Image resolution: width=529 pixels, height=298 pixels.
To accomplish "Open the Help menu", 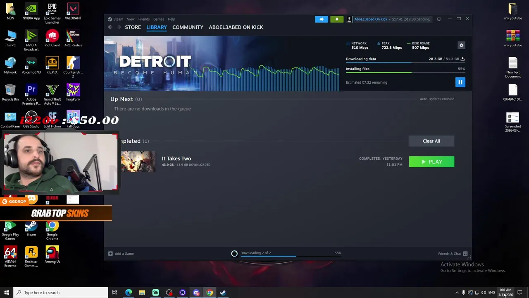I will click(171, 19).
